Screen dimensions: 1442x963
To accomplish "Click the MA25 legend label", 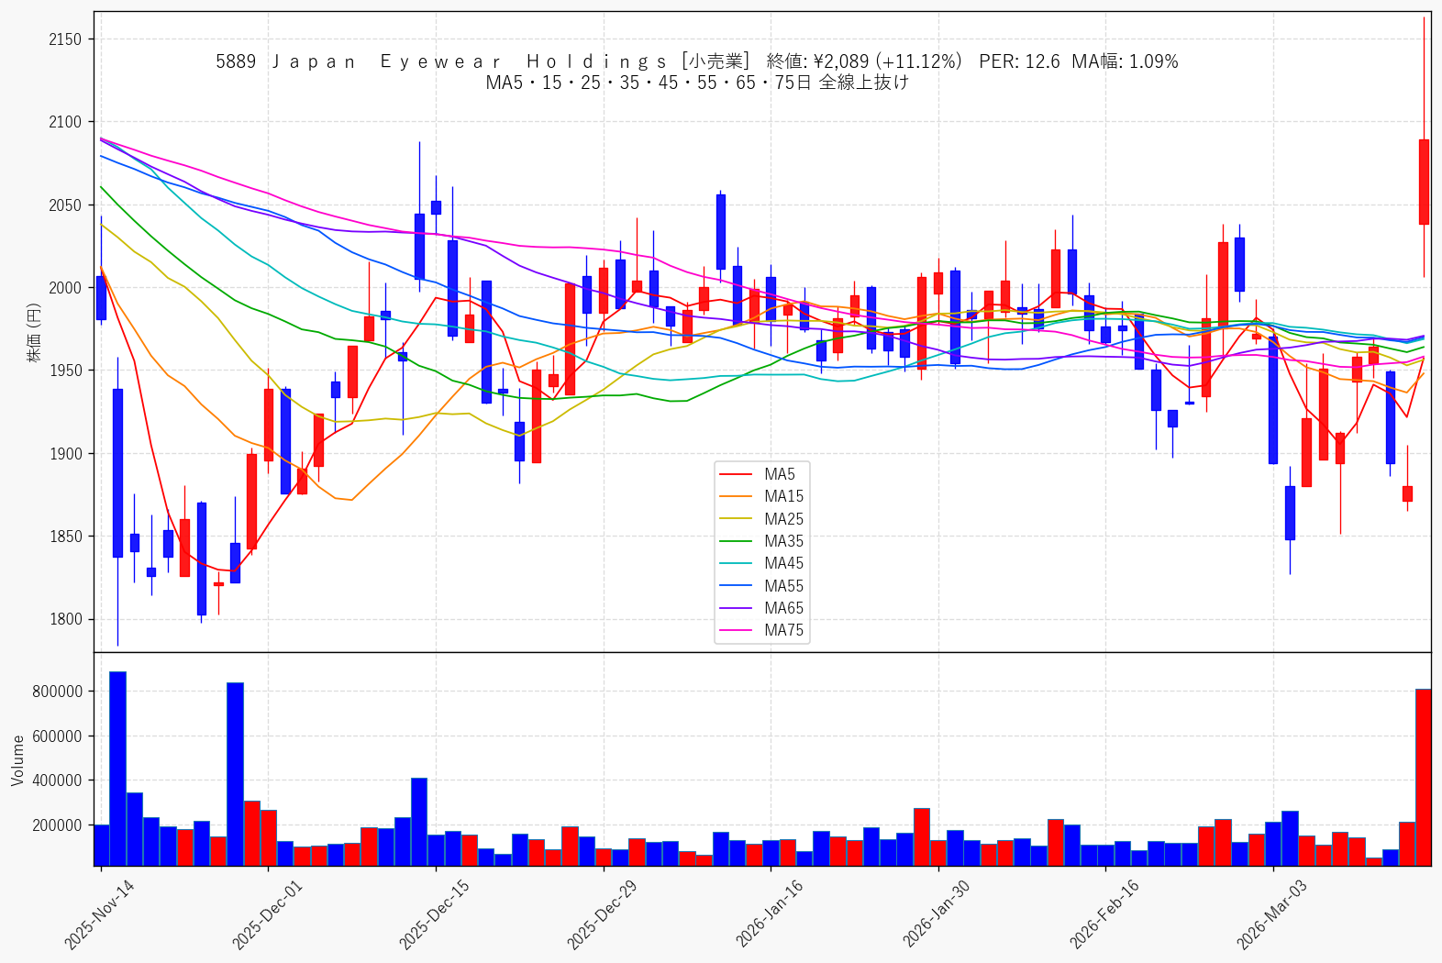I will [x=783, y=519].
